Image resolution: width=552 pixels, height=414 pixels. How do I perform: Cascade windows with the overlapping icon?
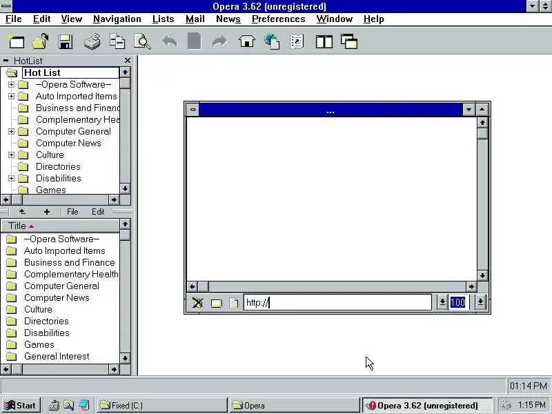click(349, 41)
